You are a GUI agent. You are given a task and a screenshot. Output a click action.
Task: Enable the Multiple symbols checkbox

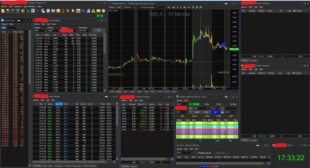[x=197, y=153]
